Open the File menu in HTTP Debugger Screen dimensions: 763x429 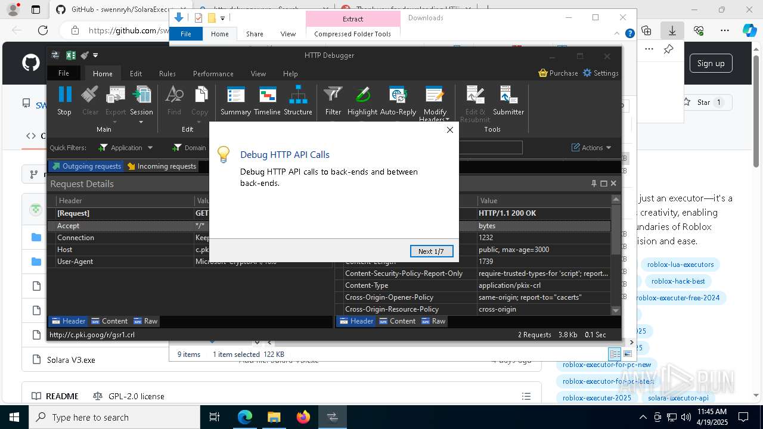pyautogui.click(x=64, y=73)
